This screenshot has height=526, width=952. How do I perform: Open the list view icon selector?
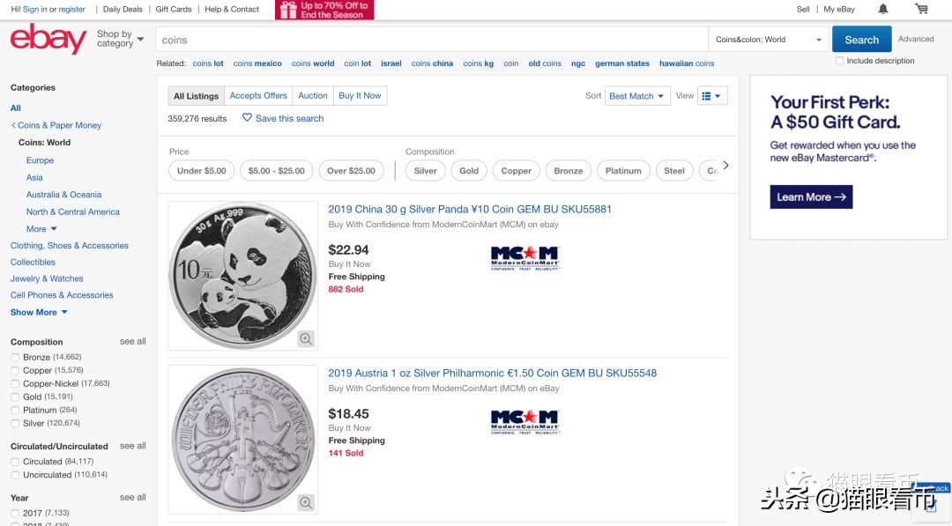(x=711, y=96)
